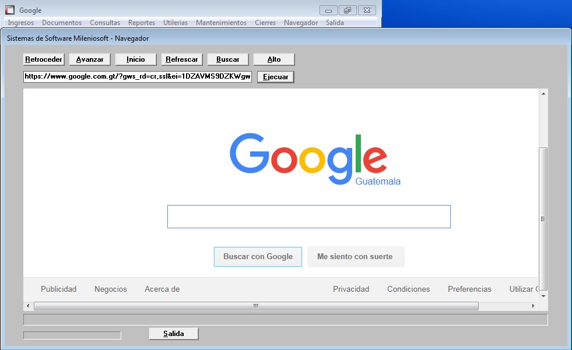Open the Navegador menu

pyautogui.click(x=301, y=23)
